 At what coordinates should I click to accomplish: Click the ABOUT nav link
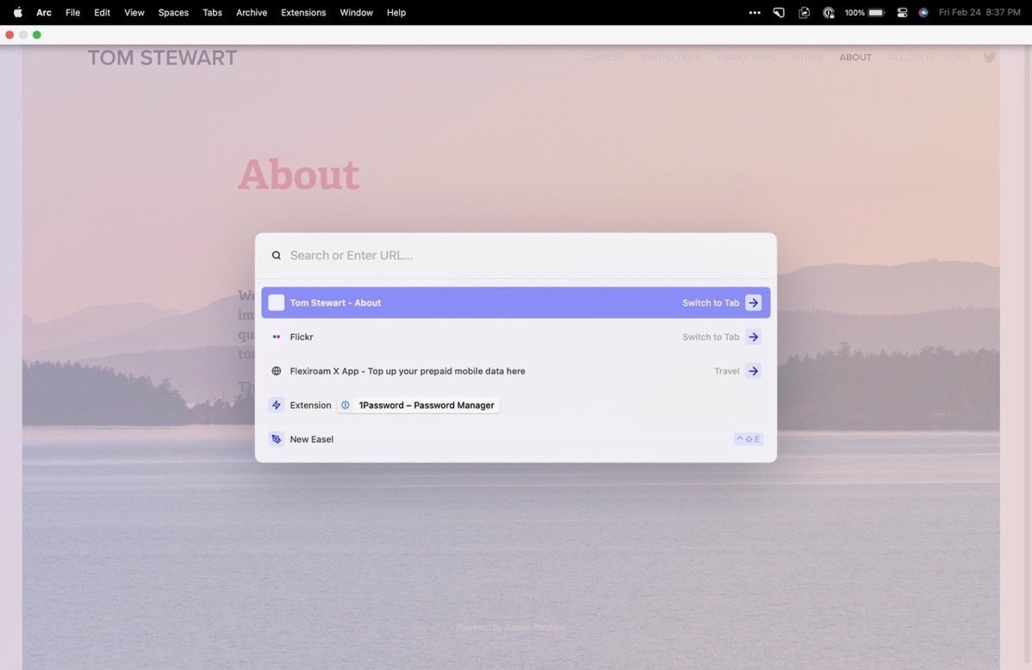(x=855, y=57)
